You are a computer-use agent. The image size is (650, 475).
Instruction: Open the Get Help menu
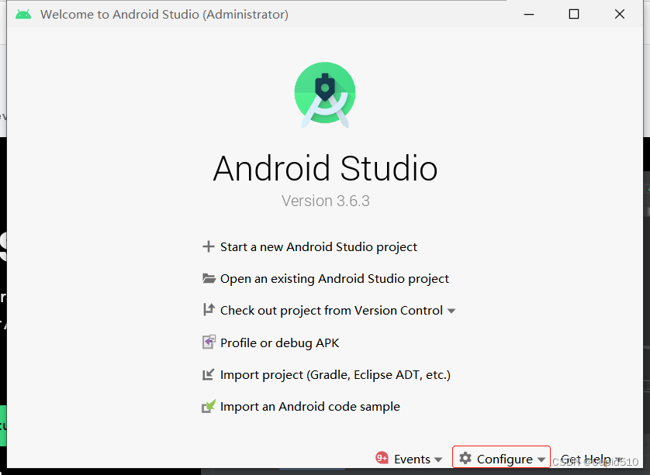pos(592,459)
